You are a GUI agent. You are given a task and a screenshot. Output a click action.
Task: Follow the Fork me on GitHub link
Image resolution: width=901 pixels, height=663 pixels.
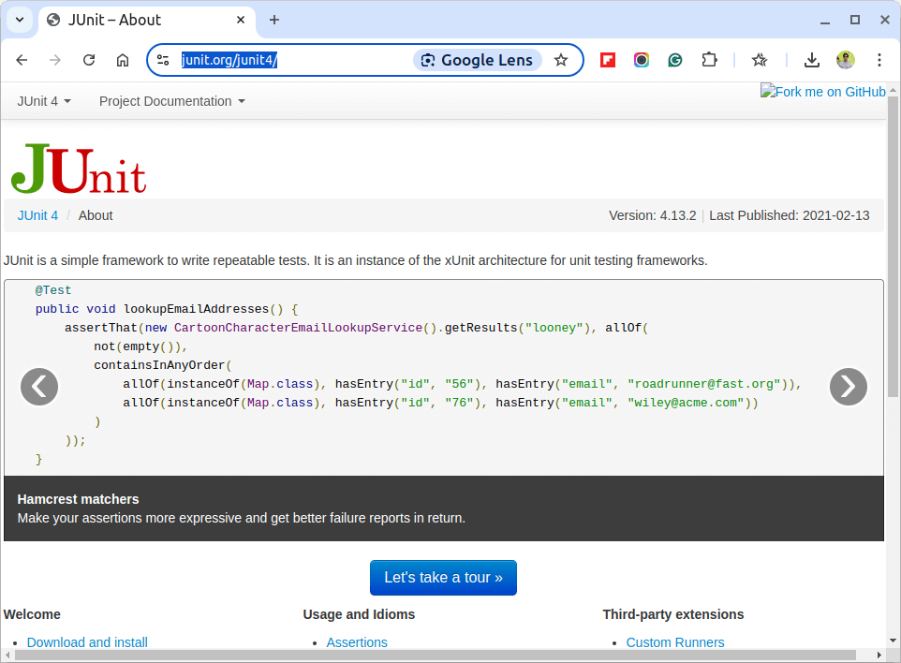coord(823,92)
